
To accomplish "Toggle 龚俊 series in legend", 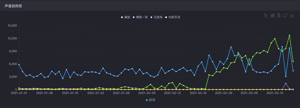I will [x=126, y=17].
